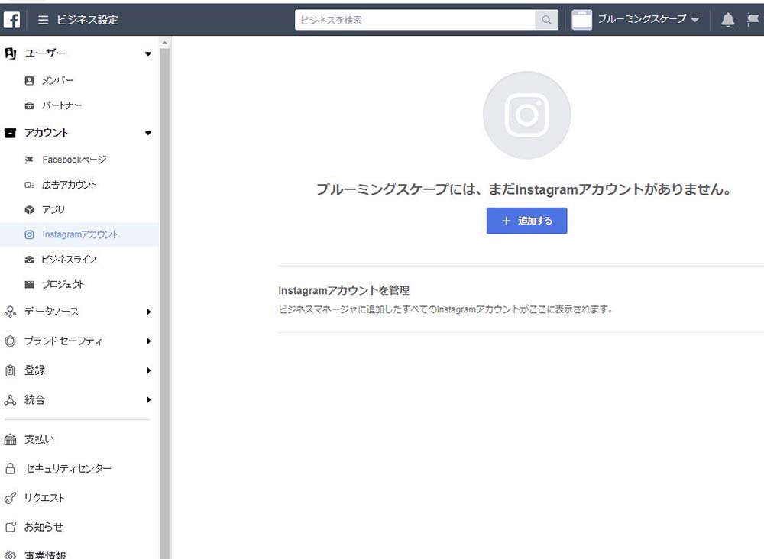Open the お知らせ link

point(44,528)
